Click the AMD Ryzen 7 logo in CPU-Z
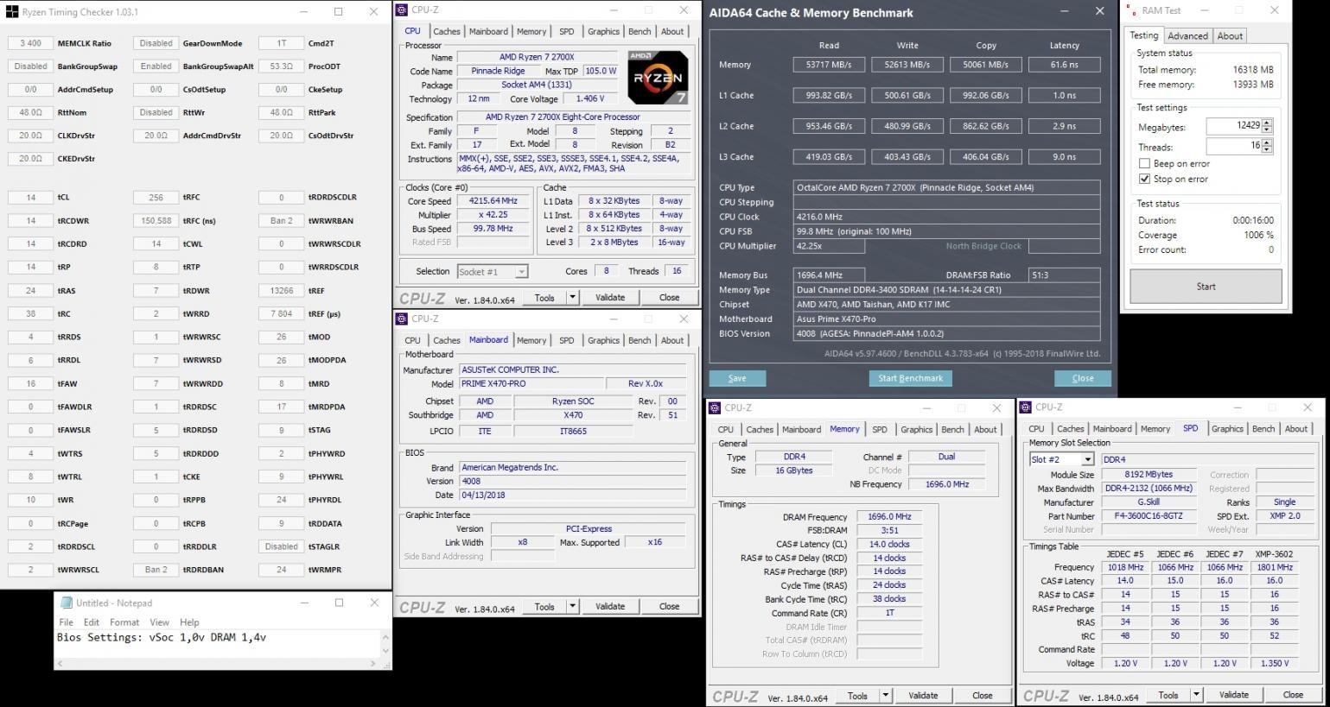 tap(657, 77)
